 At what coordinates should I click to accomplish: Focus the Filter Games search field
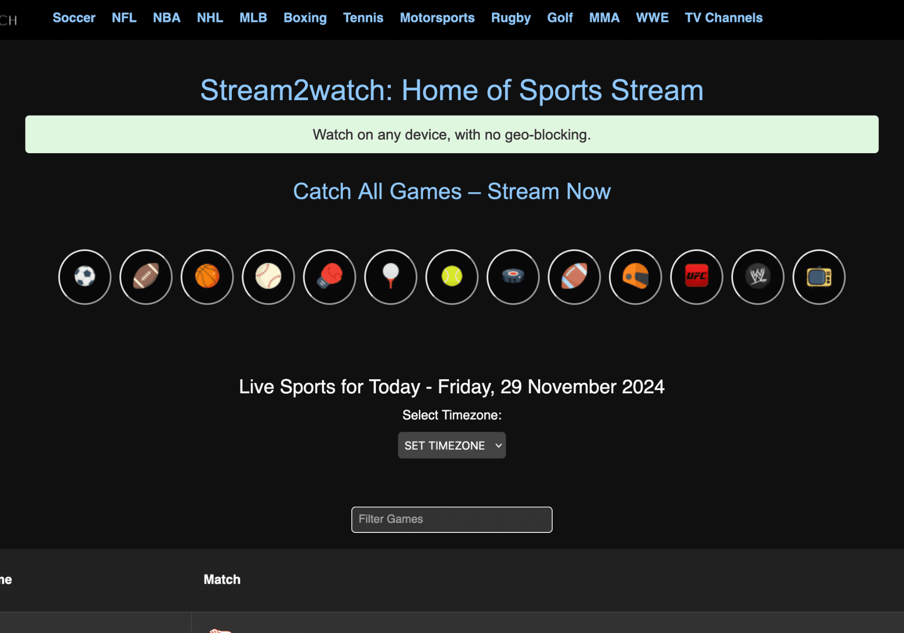[452, 520]
